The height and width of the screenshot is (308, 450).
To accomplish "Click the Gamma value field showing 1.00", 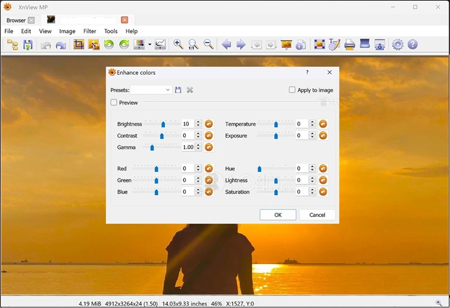I will click(188, 147).
